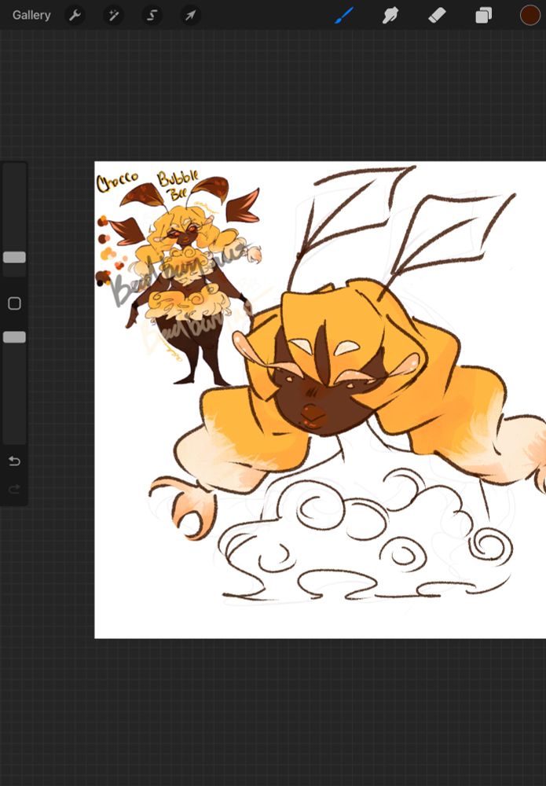The width and height of the screenshot is (546, 786).
Task: Open the Actions wrench menu
Action: point(75,16)
